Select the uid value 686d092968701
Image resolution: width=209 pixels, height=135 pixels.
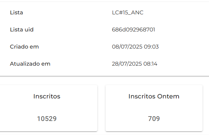(133, 30)
